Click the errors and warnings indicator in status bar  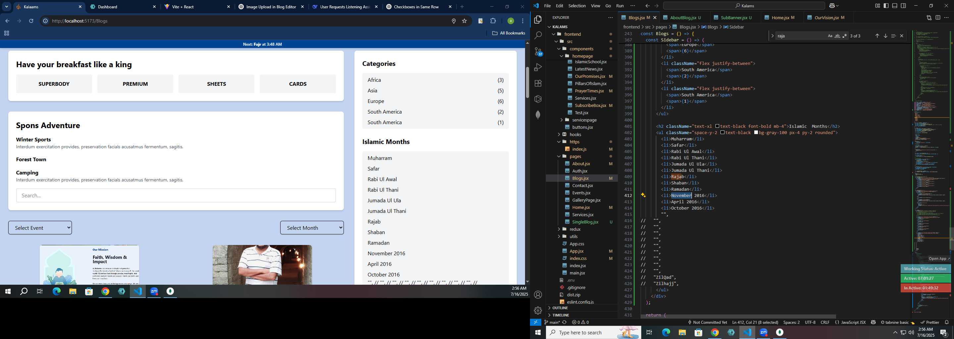point(580,322)
